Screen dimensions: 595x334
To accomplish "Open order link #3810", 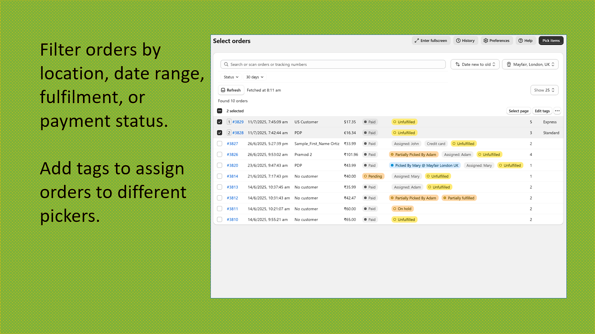I will click(232, 220).
